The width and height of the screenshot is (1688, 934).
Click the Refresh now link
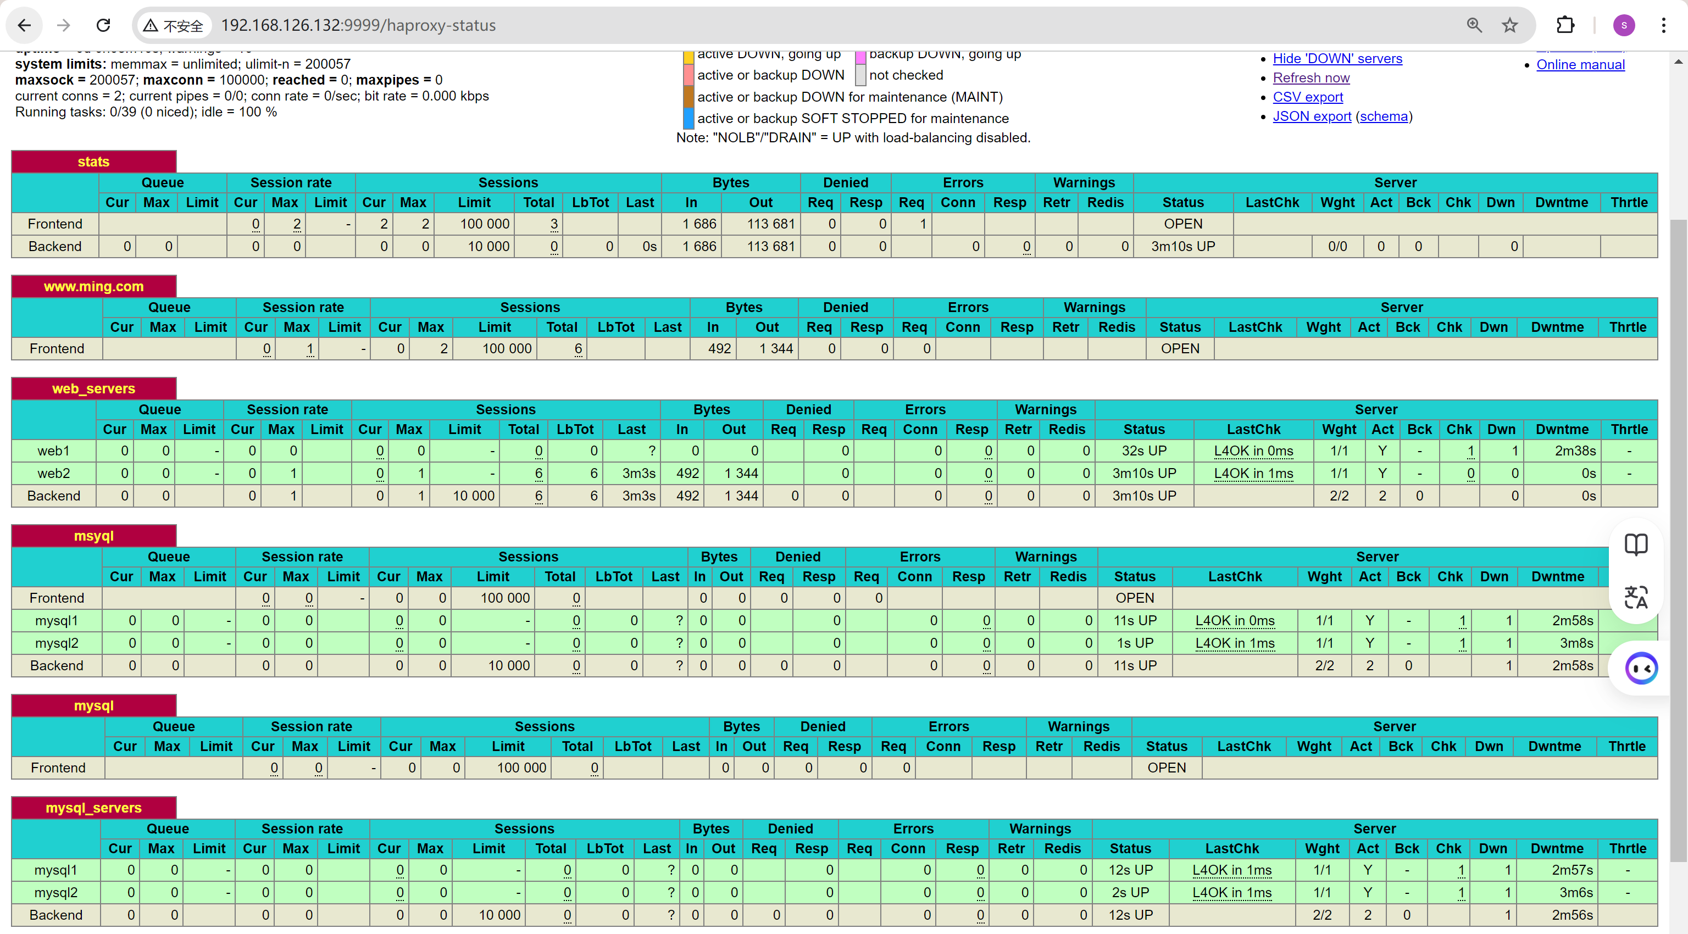(1311, 78)
